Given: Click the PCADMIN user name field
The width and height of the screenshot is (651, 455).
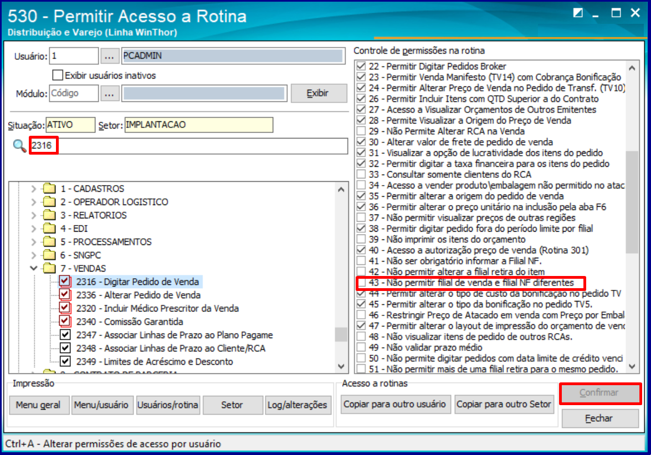Looking at the screenshot, I should pos(233,56).
